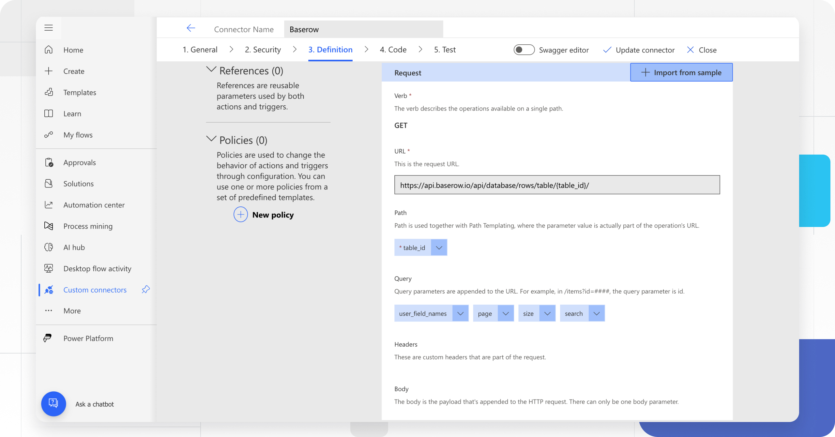Open the table_id parameter dropdown

click(x=439, y=248)
